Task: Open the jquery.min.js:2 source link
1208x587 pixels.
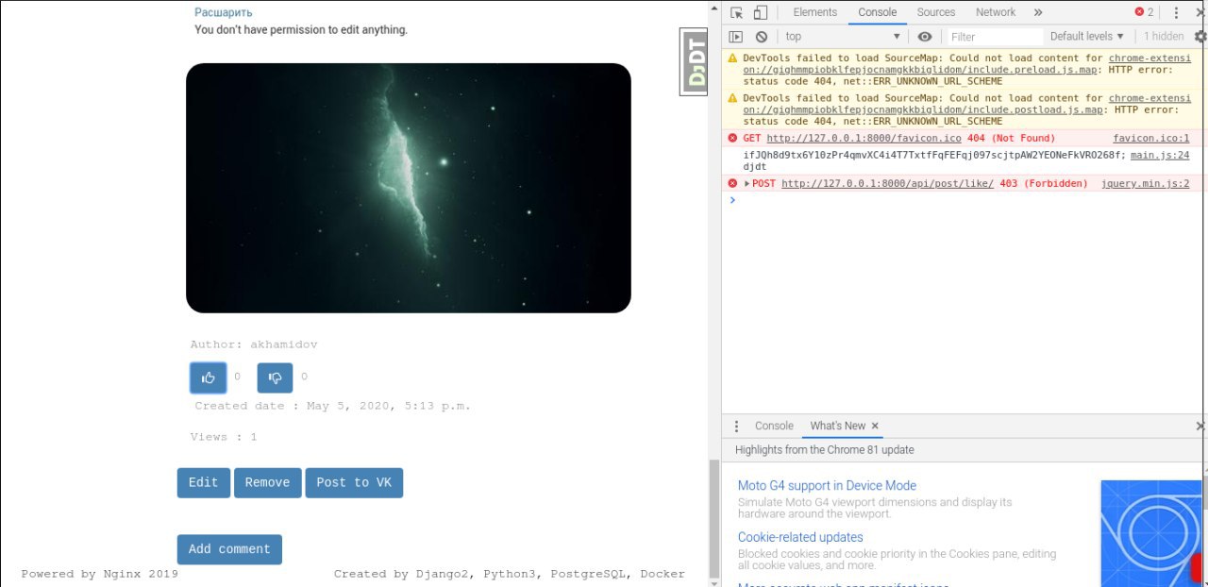Action: coord(1145,184)
